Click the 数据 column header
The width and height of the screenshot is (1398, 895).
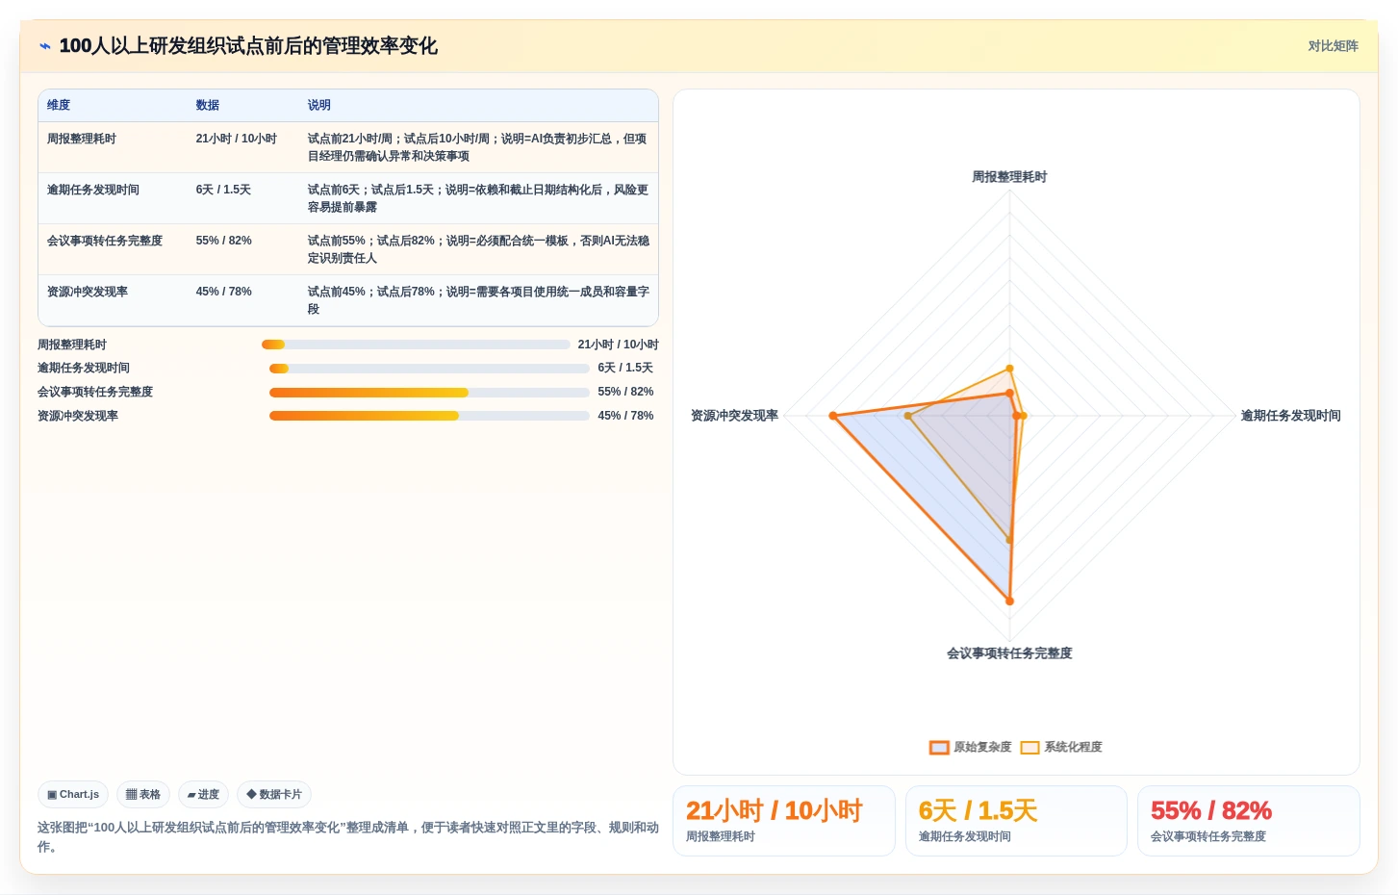pyautogui.click(x=208, y=106)
